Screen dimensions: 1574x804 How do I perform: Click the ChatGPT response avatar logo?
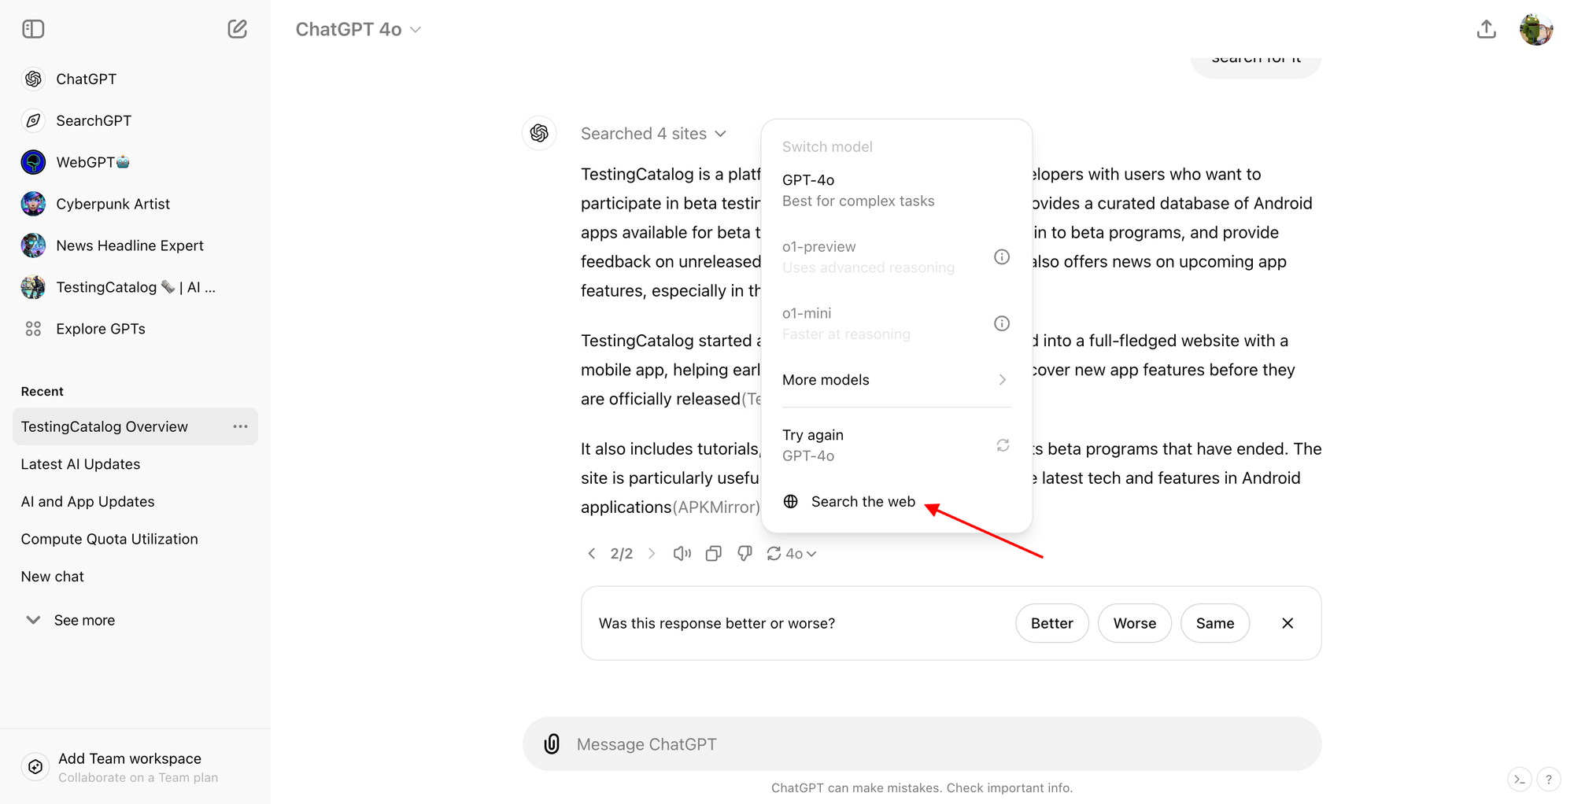point(539,133)
